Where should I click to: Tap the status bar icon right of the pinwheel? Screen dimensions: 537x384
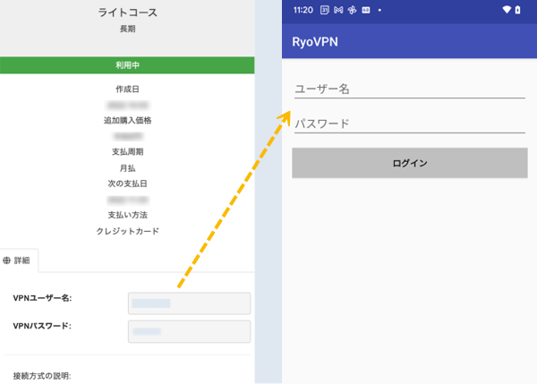point(366,10)
